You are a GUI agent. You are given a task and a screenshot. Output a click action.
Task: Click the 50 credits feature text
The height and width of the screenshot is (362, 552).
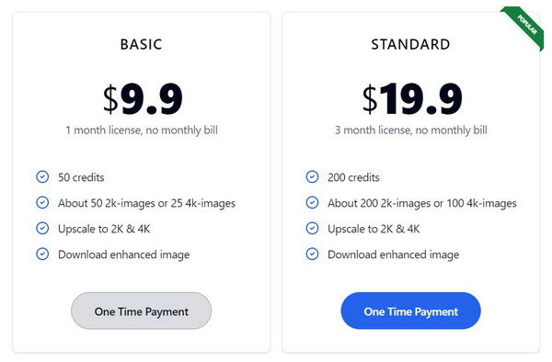pyautogui.click(x=81, y=177)
